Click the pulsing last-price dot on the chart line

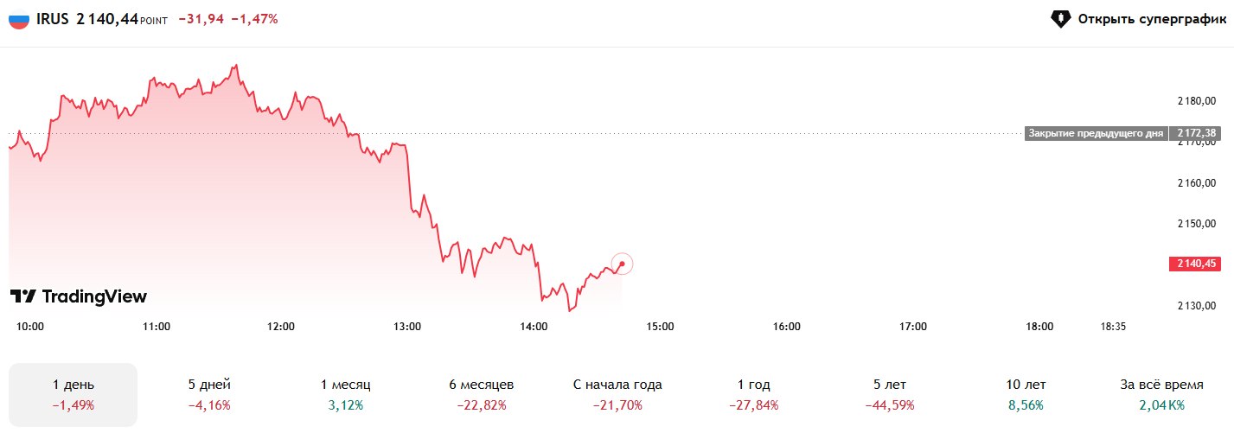pos(622,264)
